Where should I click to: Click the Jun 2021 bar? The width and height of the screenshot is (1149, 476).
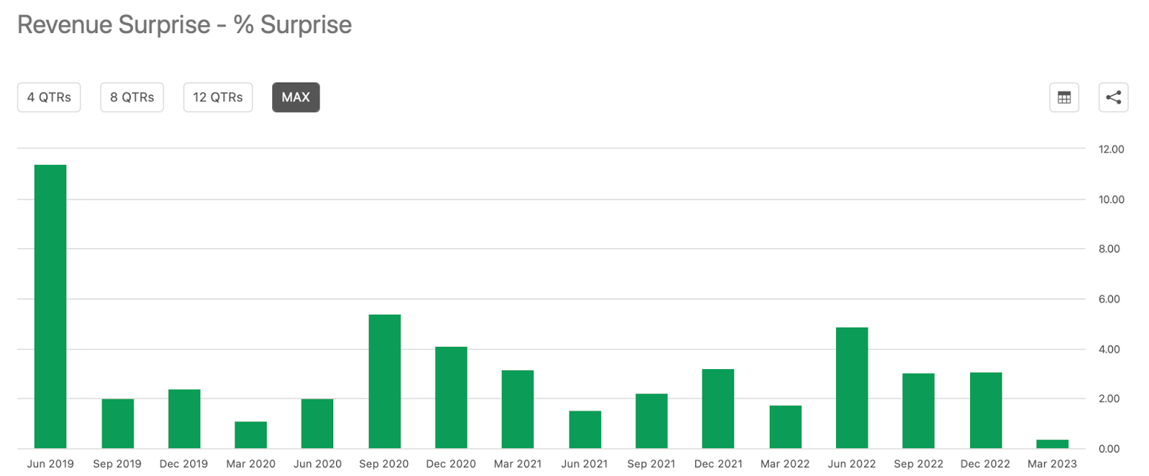pyautogui.click(x=585, y=430)
